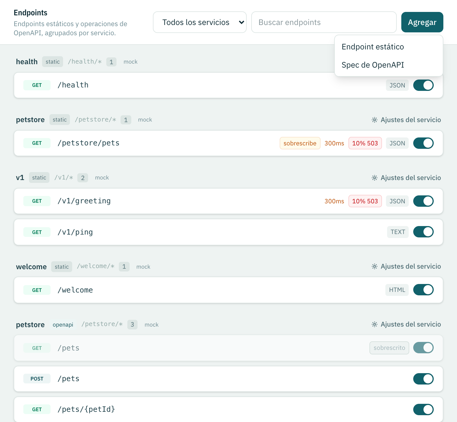Click the v1 service name heading

(20, 177)
